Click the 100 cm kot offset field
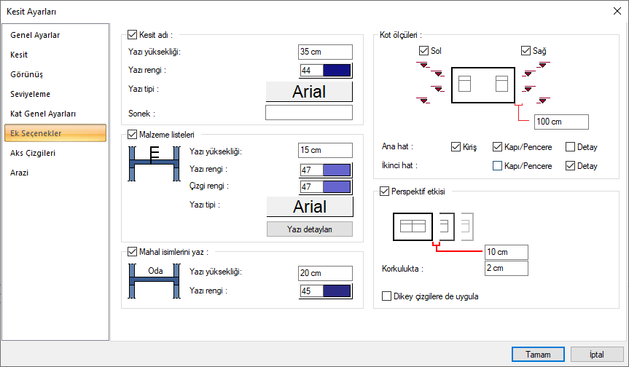This screenshot has height=367, width=629. coord(562,122)
